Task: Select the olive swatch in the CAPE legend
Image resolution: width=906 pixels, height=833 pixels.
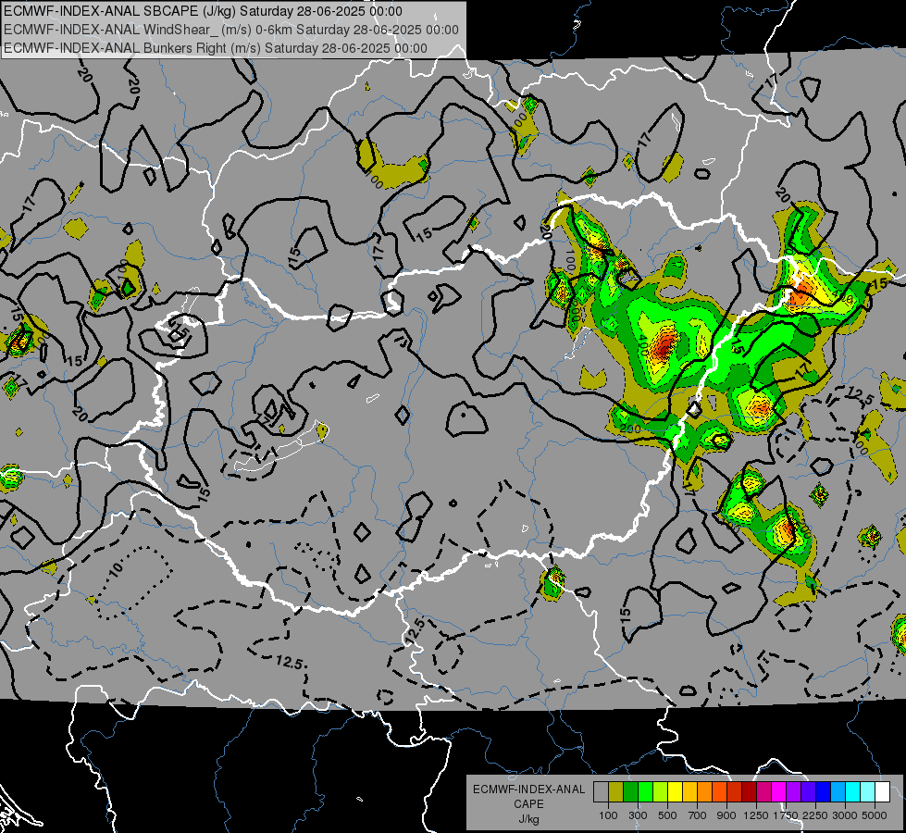Action: pos(616,792)
